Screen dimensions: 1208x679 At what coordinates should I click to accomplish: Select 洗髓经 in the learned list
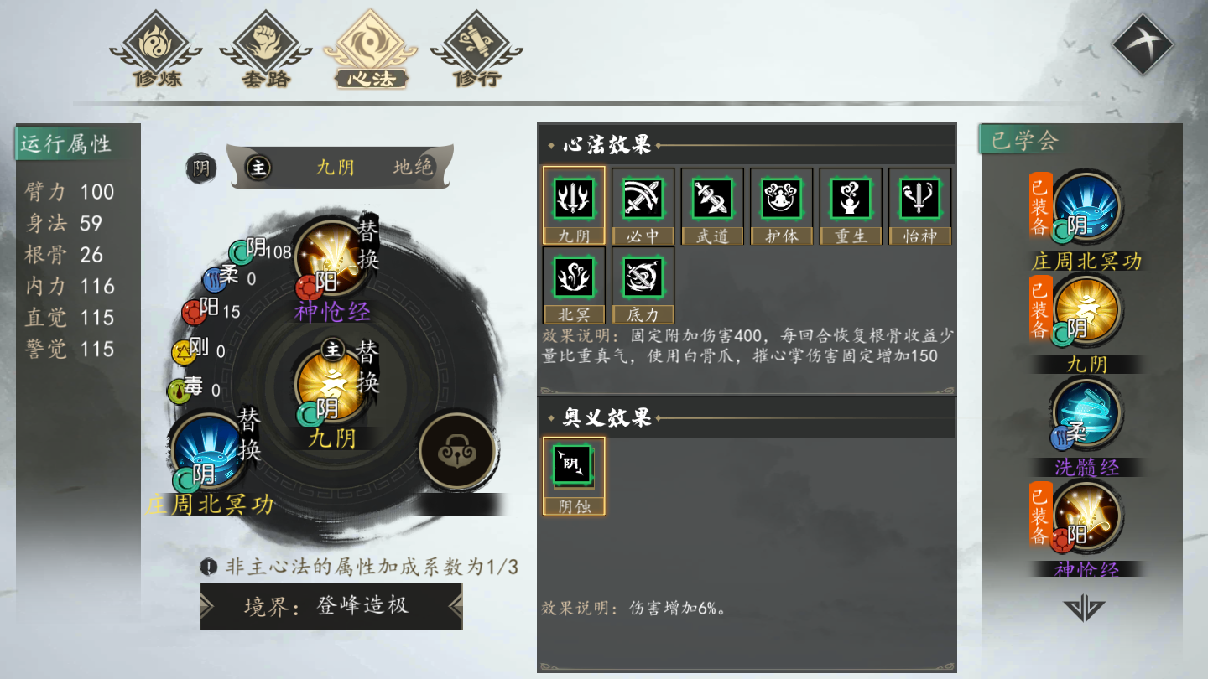pyautogui.click(x=1086, y=428)
